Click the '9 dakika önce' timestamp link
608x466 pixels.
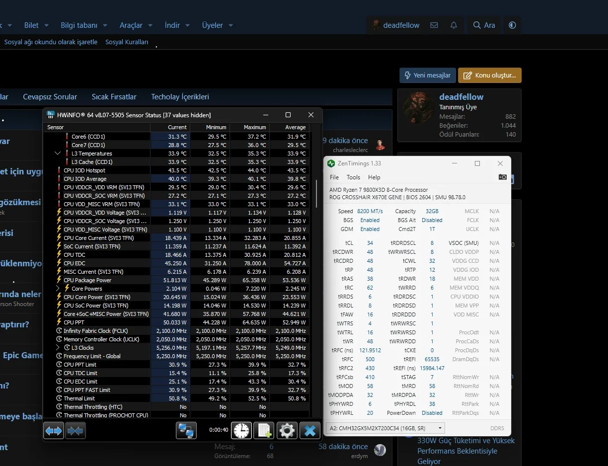point(345,141)
